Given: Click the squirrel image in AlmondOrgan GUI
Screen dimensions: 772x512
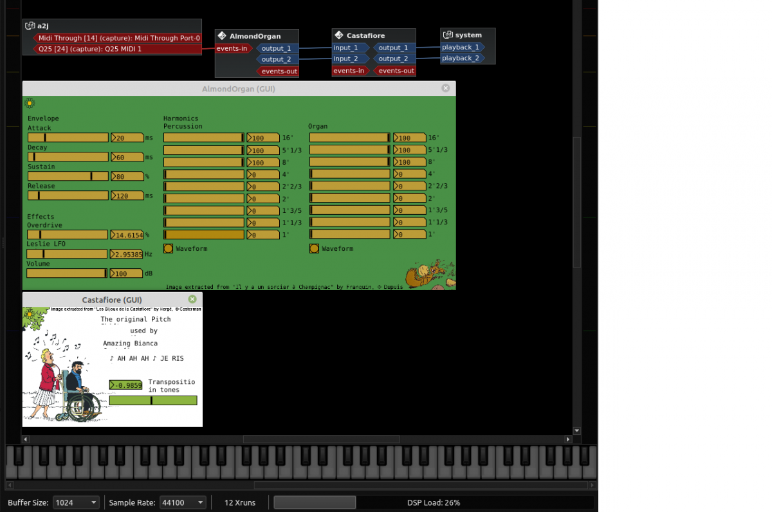Looking at the screenshot, I should tap(431, 273).
